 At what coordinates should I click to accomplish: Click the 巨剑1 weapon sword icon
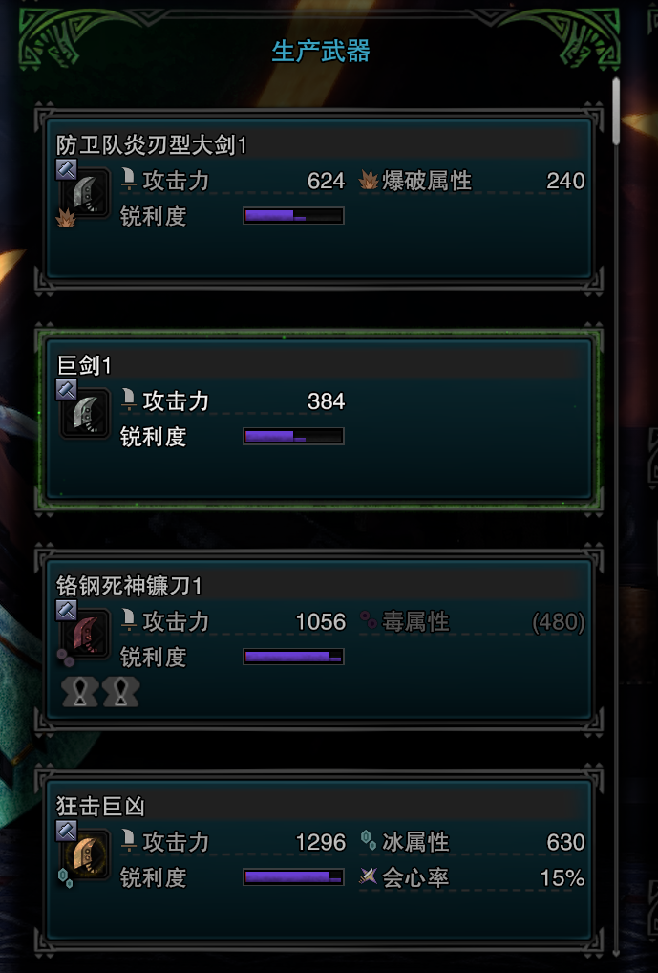click(85, 413)
